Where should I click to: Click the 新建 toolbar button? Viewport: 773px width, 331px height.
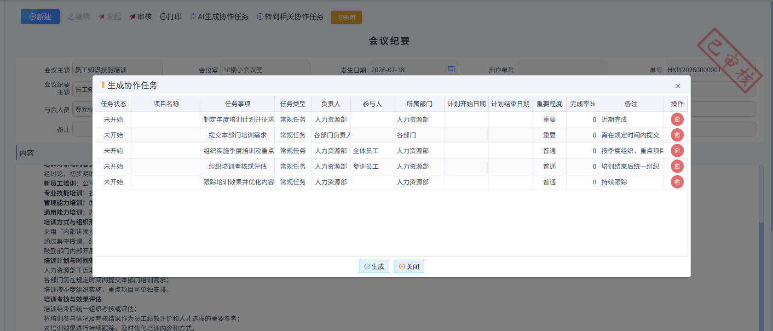[x=40, y=17]
